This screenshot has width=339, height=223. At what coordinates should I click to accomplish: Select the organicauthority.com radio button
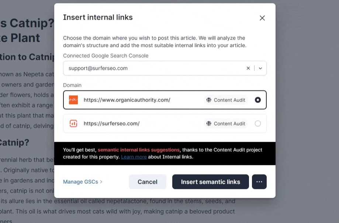click(x=258, y=100)
